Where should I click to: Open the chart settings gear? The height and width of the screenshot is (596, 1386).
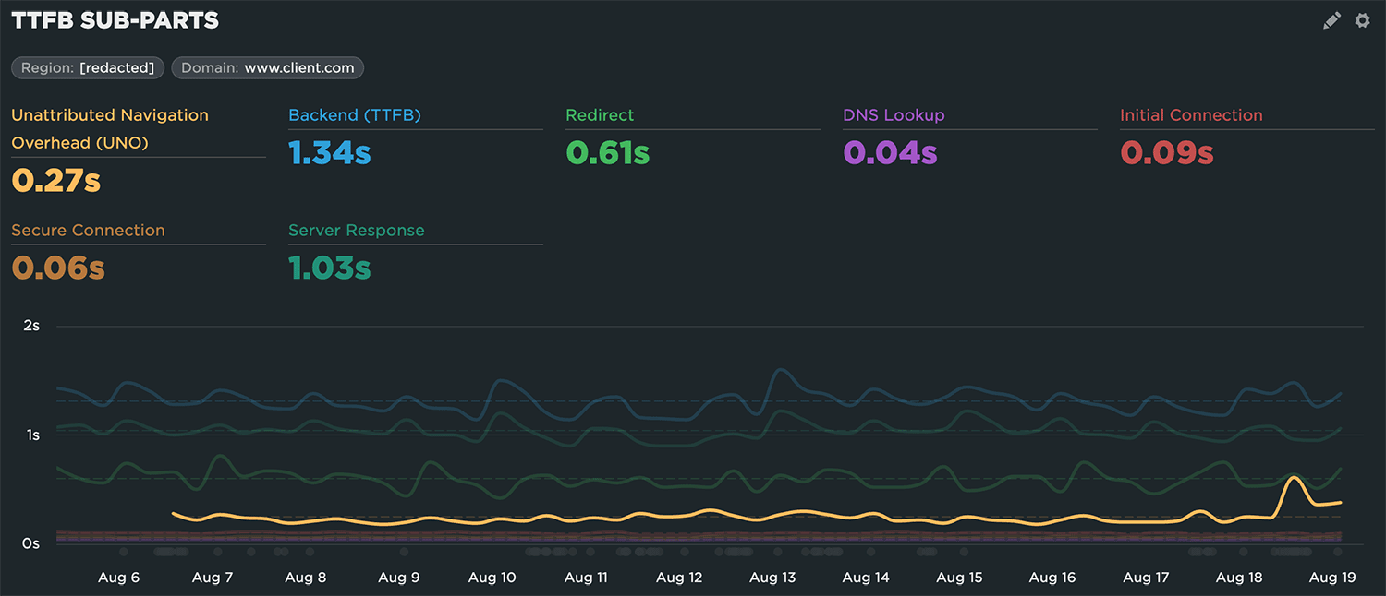point(1362,20)
